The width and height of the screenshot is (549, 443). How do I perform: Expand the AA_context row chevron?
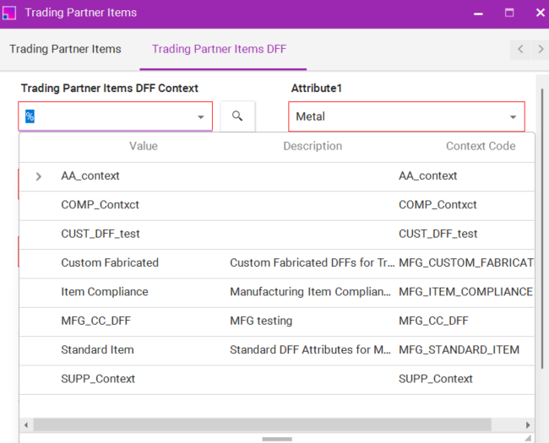39,176
